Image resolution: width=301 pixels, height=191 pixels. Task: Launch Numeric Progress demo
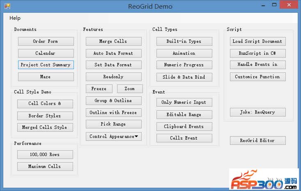tap(184, 65)
